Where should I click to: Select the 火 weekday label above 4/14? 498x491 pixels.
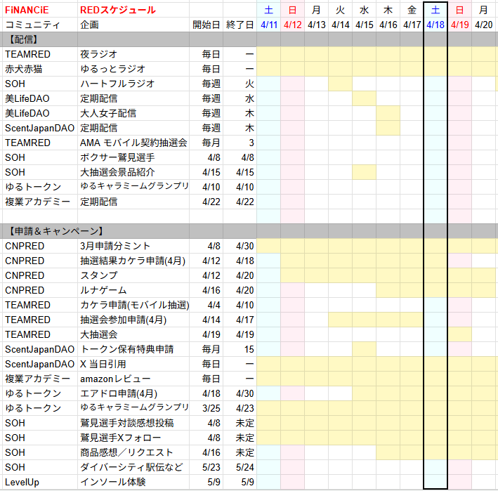pos(340,10)
